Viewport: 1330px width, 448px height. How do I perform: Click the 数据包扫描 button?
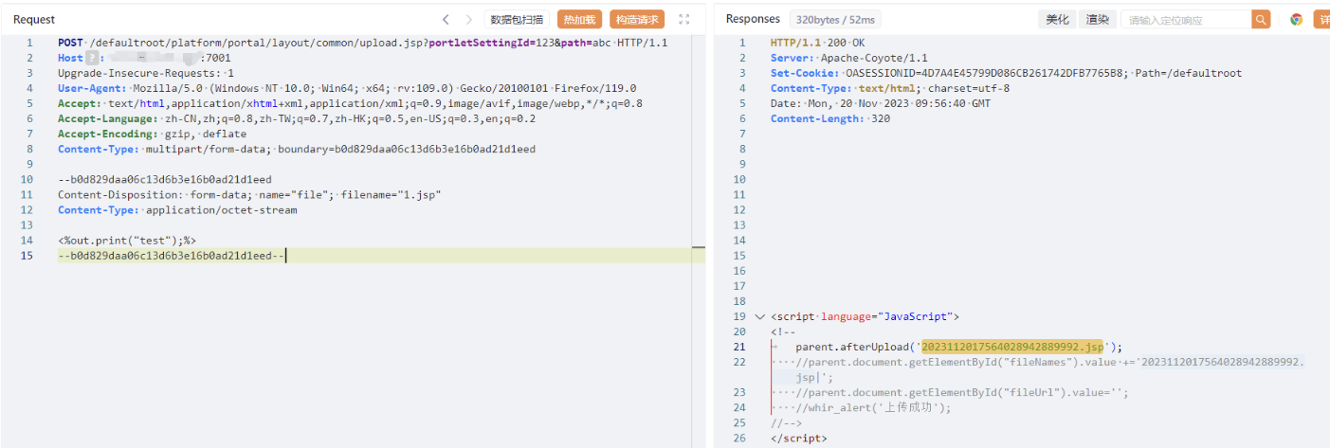tap(518, 19)
